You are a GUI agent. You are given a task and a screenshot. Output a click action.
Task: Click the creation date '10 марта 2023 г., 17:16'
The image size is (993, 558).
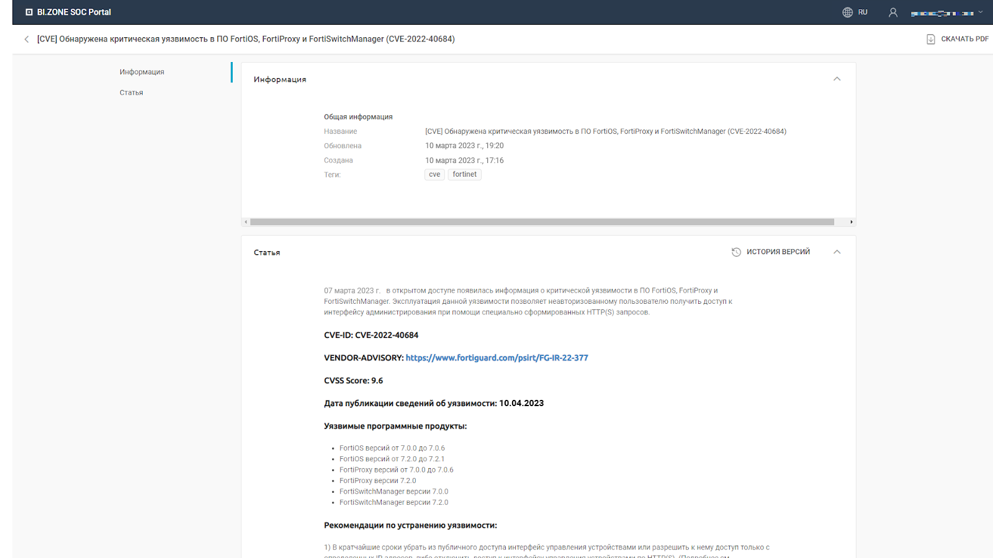click(464, 161)
